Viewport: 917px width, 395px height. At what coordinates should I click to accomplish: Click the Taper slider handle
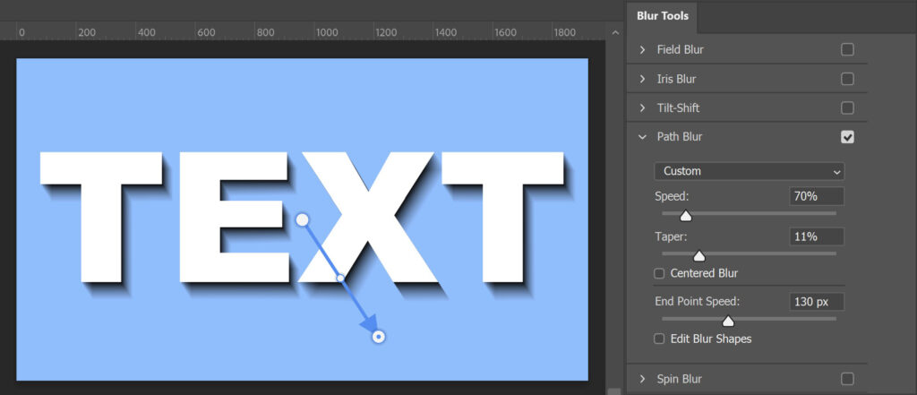(x=698, y=256)
